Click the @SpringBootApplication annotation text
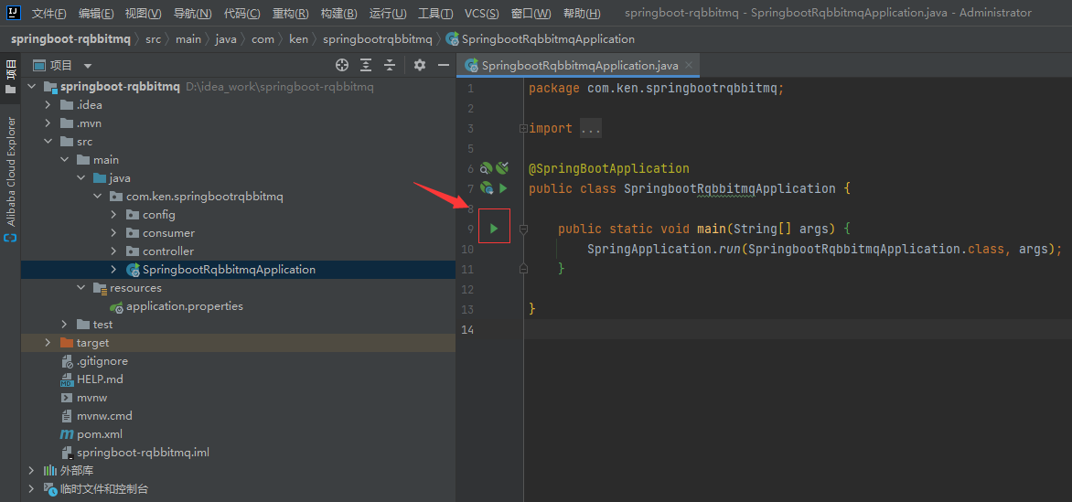 point(609,168)
